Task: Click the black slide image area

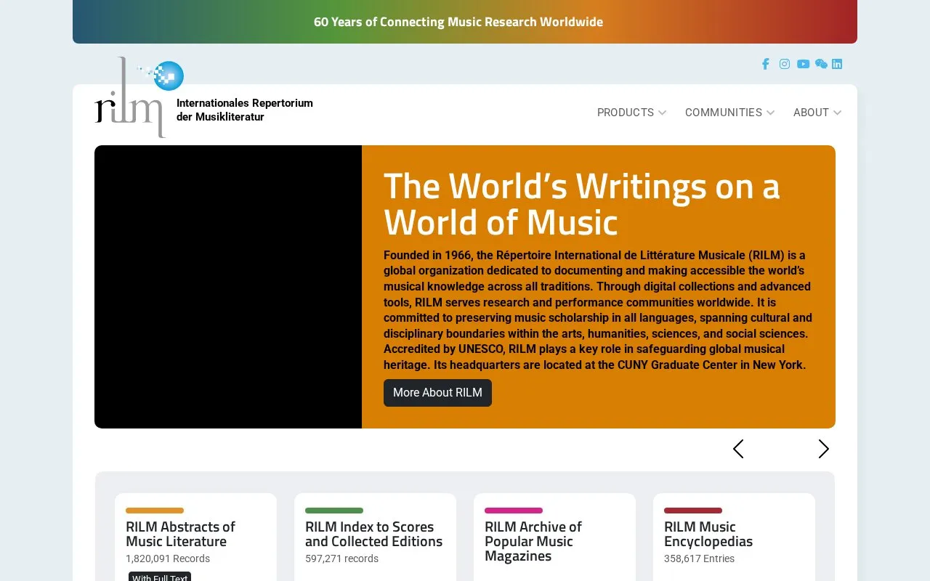Action: pos(228,287)
